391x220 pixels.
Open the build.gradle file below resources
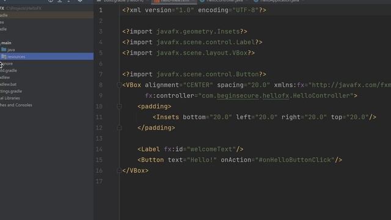(x=9, y=71)
